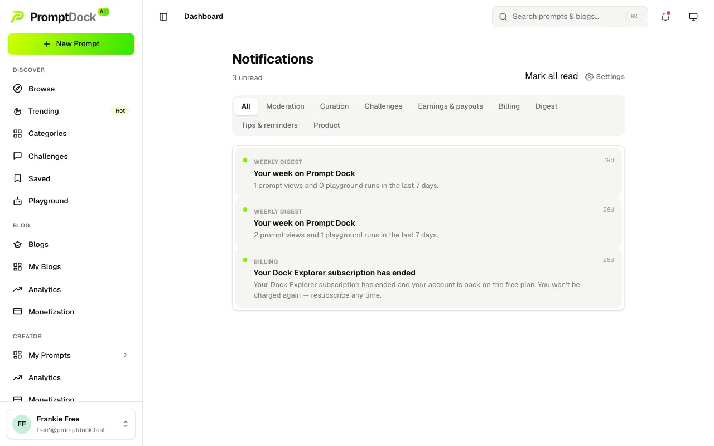Image resolution: width=714 pixels, height=446 pixels.
Task: Click the search prompts & blogs field
Action: click(570, 17)
